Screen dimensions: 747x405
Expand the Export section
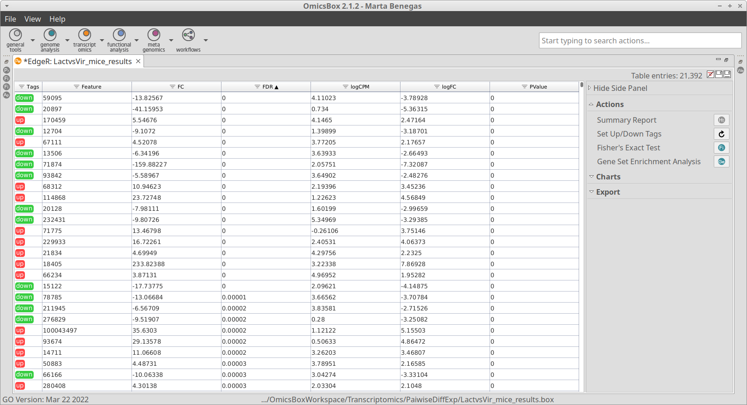click(x=607, y=192)
